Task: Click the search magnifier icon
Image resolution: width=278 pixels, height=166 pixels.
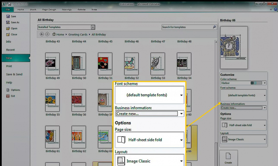Action: [214, 27]
